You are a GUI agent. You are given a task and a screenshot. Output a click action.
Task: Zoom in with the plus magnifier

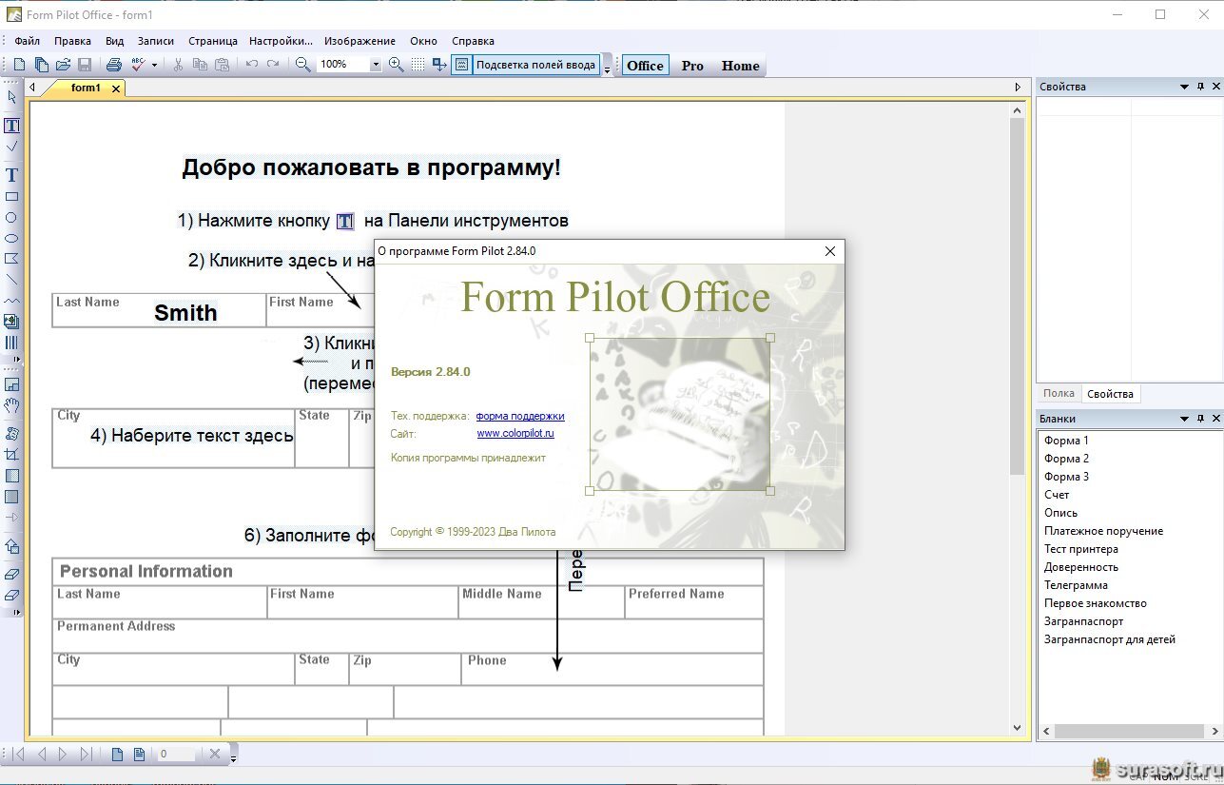point(396,65)
